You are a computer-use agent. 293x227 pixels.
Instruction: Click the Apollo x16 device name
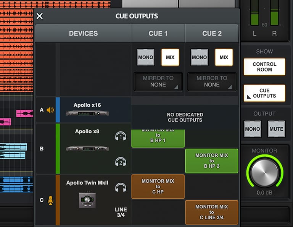(87, 105)
